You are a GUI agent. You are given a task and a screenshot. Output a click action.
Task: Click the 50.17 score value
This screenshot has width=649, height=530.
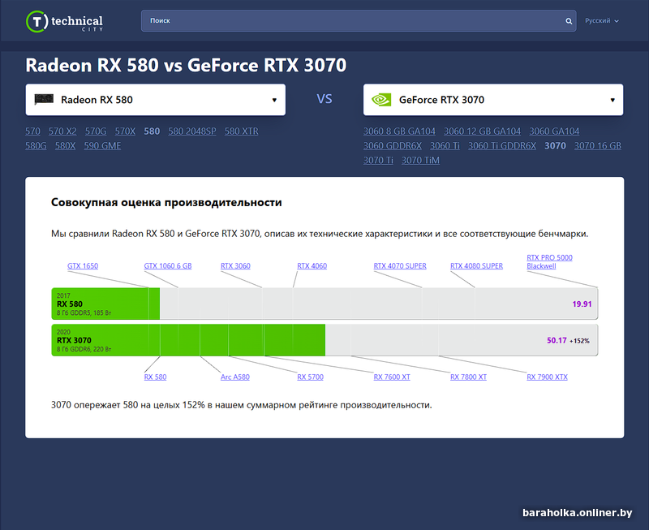pos(557,340)
